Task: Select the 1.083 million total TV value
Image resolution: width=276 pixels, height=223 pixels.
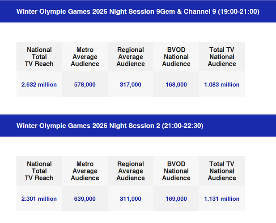Action: pos(222,84)
